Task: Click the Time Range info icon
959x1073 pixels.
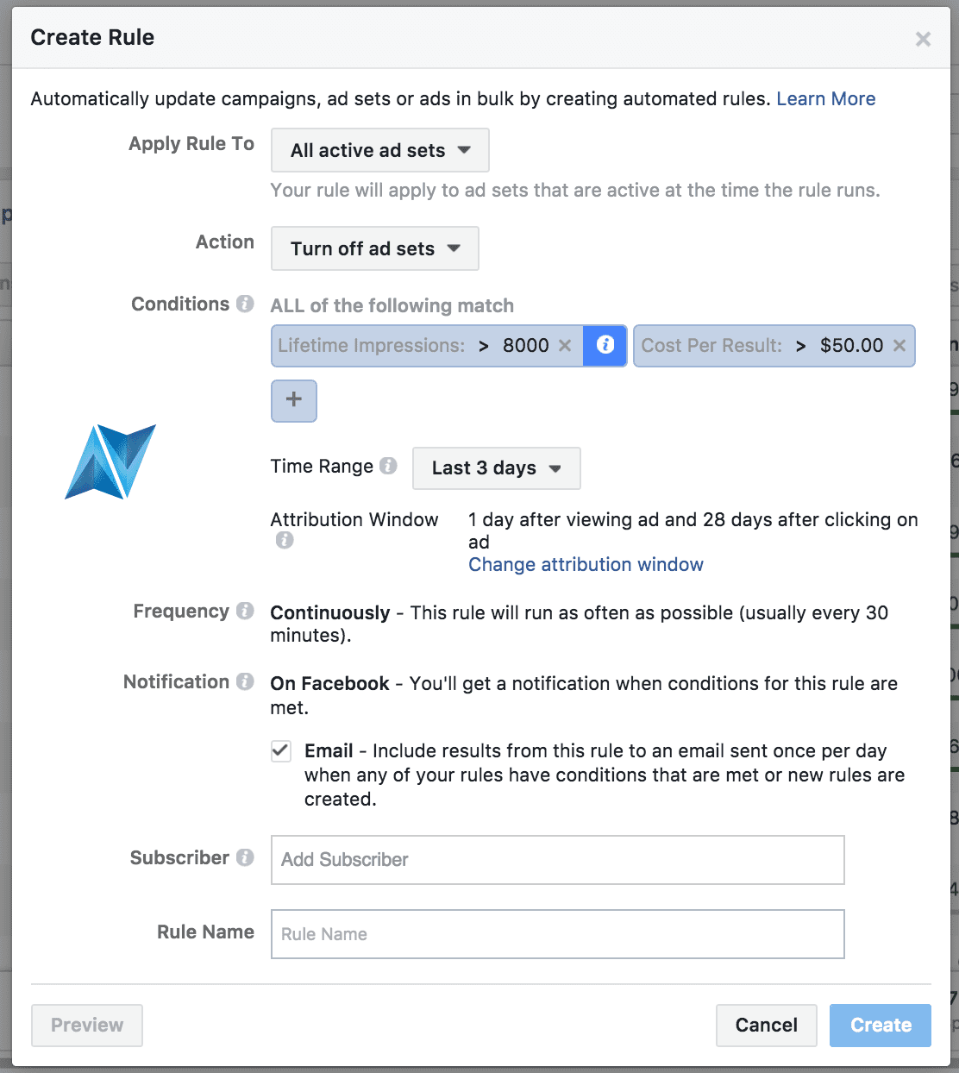Action: [x=388, y=466]
